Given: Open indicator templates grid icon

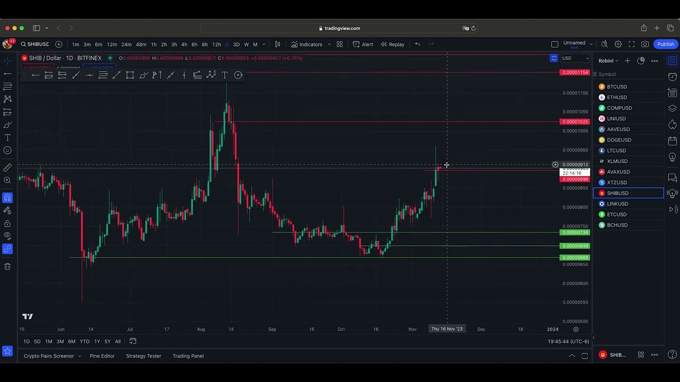Looking at the screenshot, I should coord(339,45).
